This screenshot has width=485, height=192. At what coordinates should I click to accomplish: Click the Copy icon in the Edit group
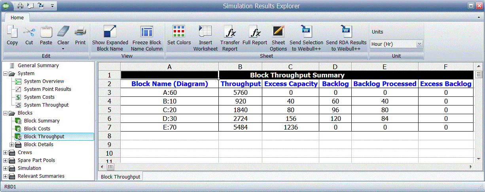click(12, 32)
